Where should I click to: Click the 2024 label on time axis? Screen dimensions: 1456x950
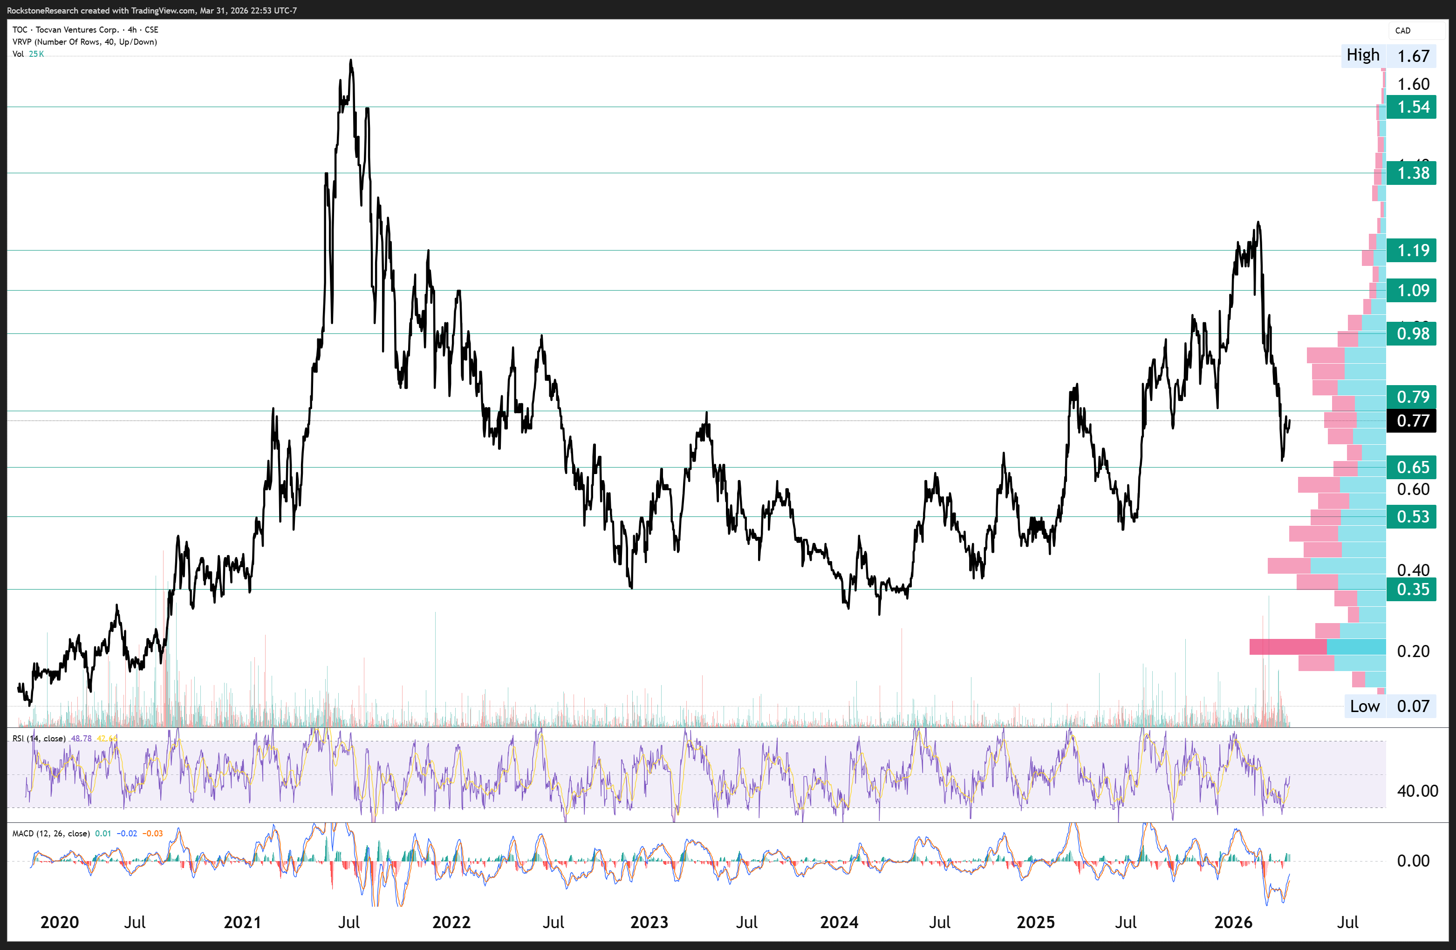pyautogui.click(x=839, y=922)
